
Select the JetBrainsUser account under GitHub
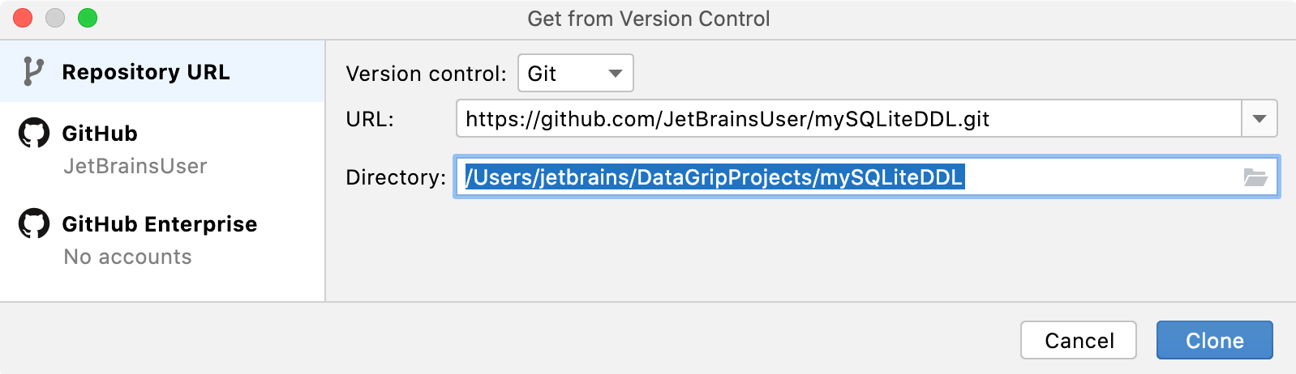(x=135, y=166)
